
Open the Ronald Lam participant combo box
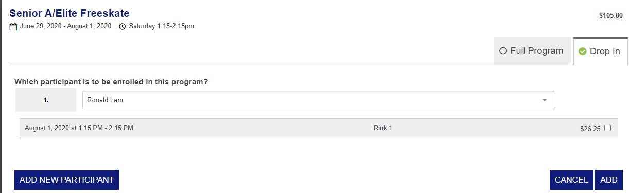(319, 100)
